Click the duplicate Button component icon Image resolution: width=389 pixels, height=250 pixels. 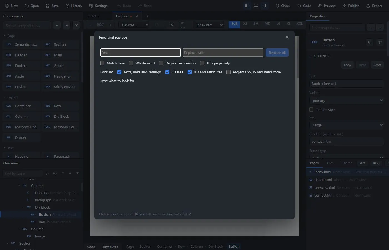point(370,42)
